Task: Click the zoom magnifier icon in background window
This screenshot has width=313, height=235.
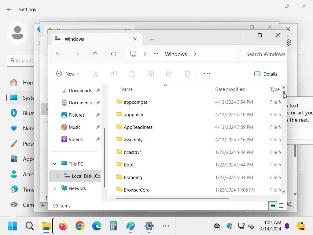Action: click(x=290, y=204)
